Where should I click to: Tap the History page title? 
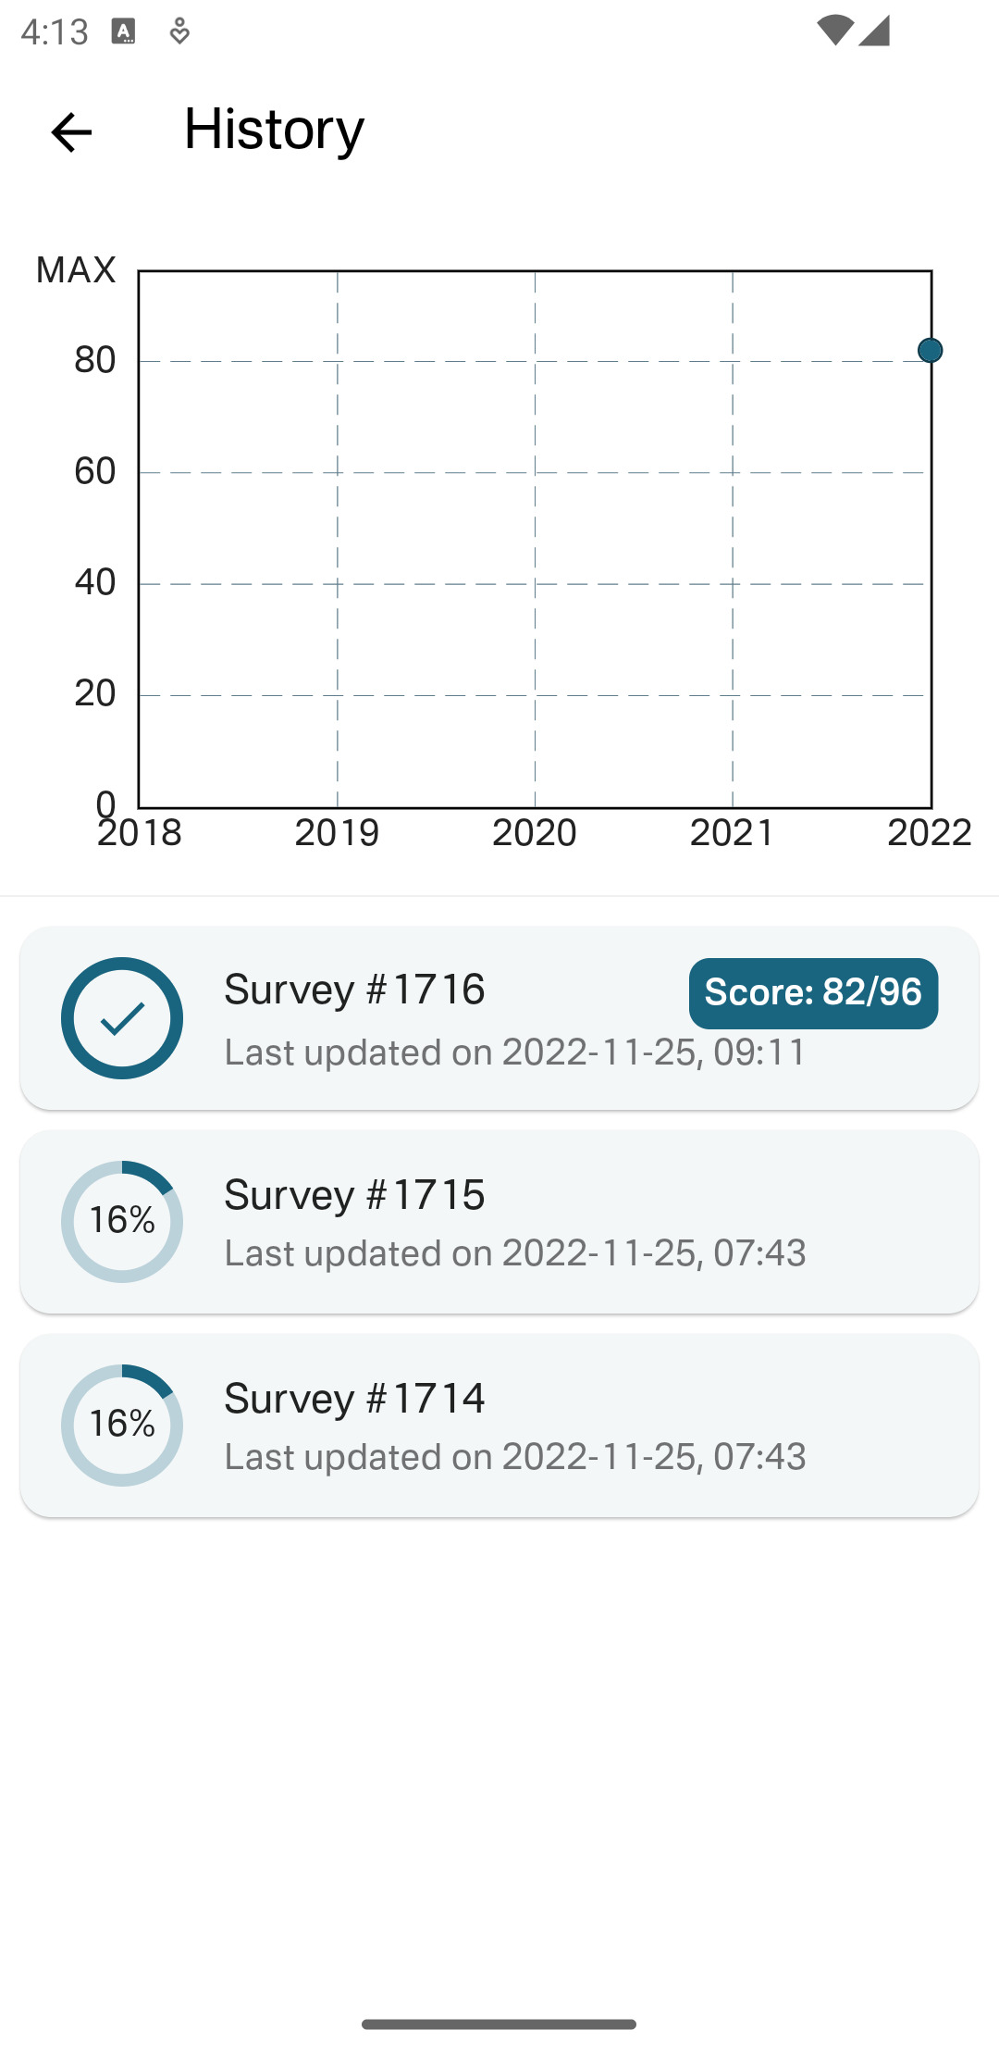pyautogui.click(x=274, y=129)
